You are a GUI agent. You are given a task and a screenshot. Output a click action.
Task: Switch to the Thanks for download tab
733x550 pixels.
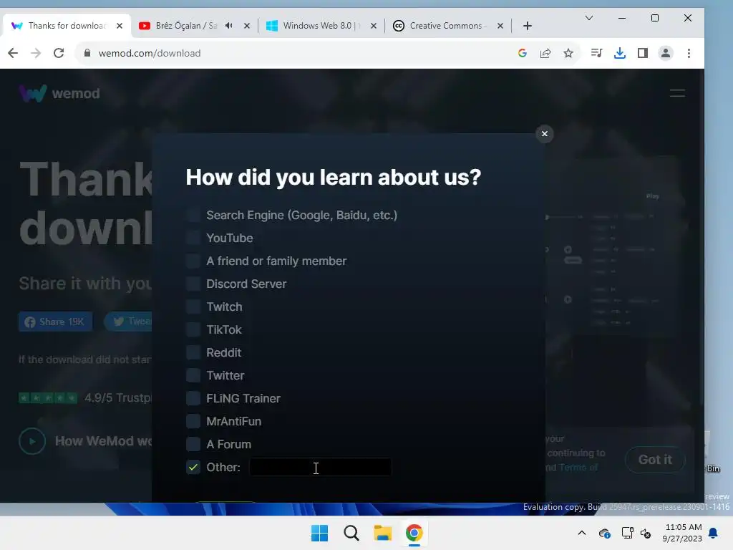[x=67, y=26]
